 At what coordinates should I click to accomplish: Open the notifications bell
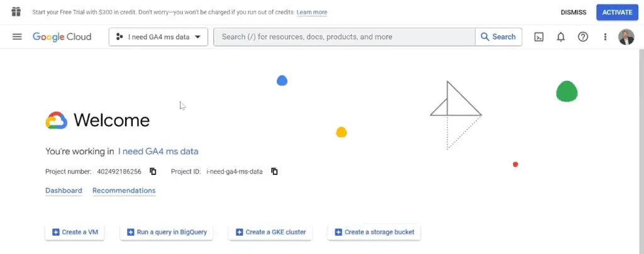coord(560,37)
